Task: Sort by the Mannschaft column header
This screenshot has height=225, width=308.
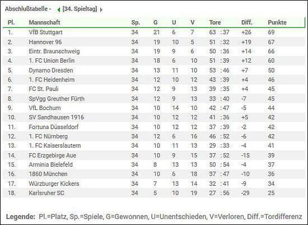Action: [44, 22]
